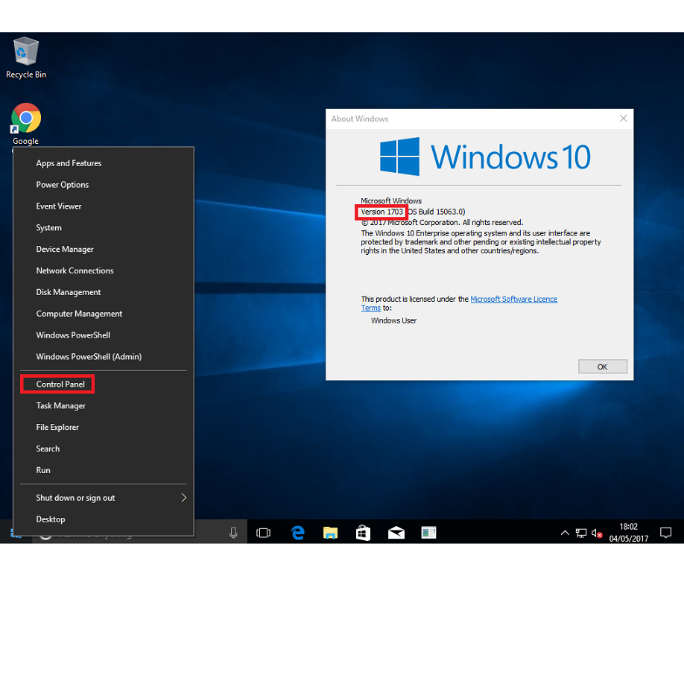Open the Mail app from taskbar
Image resolution: width=684 pixels, height=684 pixels.
tap(396, 533)
